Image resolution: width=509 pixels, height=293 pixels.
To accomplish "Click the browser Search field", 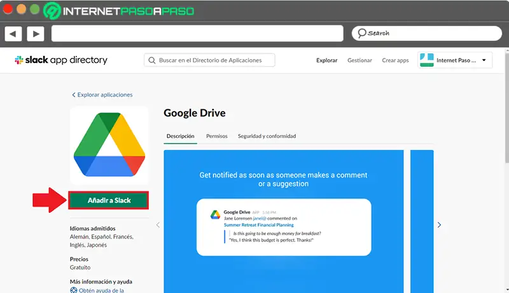I will click(x=426, y=34).
